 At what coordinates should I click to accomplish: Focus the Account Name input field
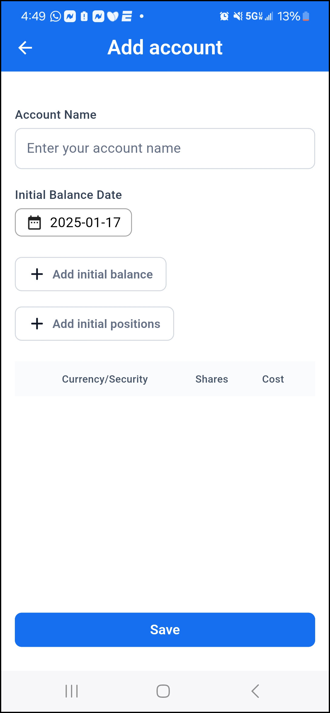point(165,148)
